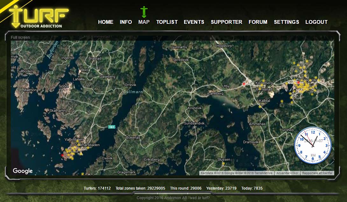This screenshot has height=202, width=347.
Task: Click the red zone marker in Uddevalla
Action: (x=299, y=82)
